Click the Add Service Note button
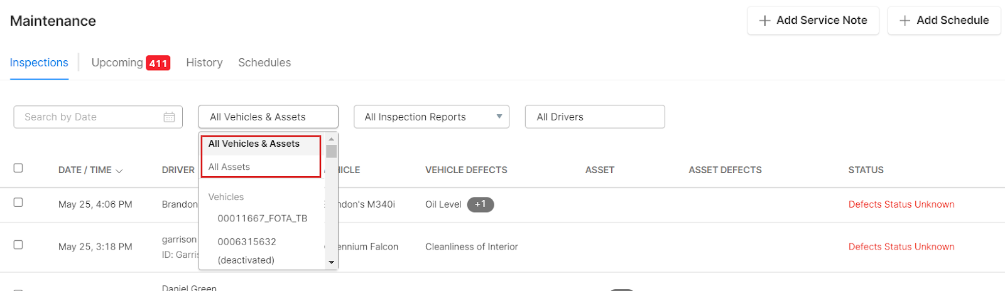This screenshot has height=291, width=1005. click(x=813, y=21)
